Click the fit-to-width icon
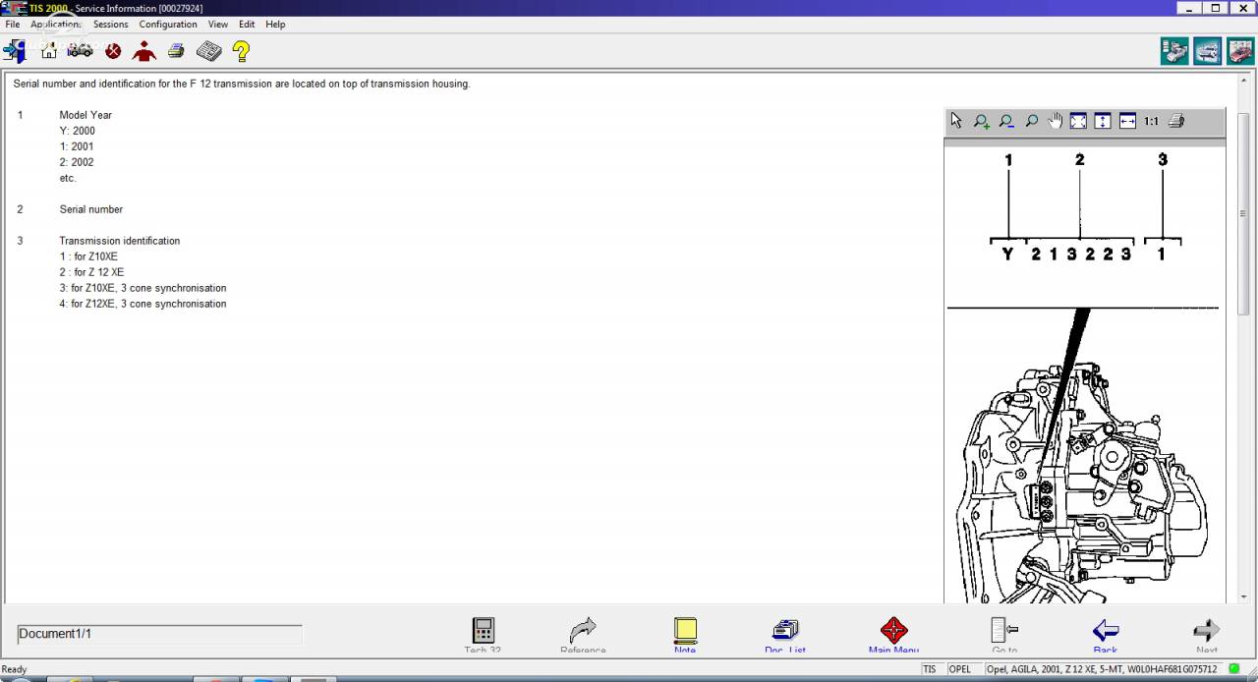The width and height of the screenshot is (1258, 682). click(x=1127, y=121)
